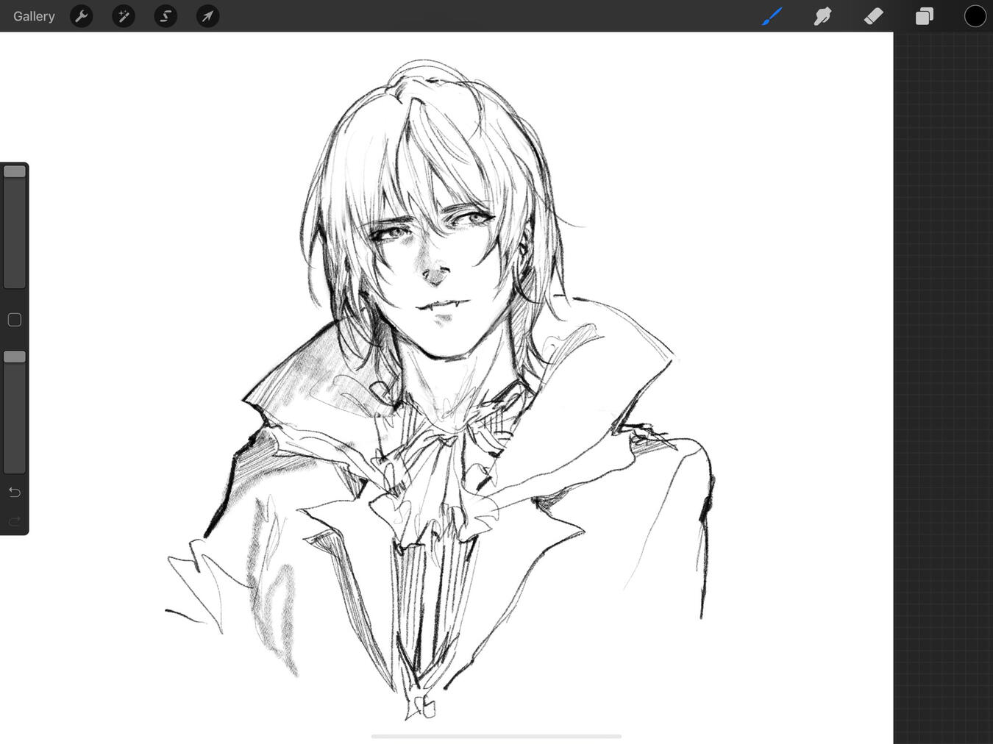Image resolution: width=993 pixels, height=744 pixels.
Task: Activate the Transform arrow tool
Action: click(207, 16)
